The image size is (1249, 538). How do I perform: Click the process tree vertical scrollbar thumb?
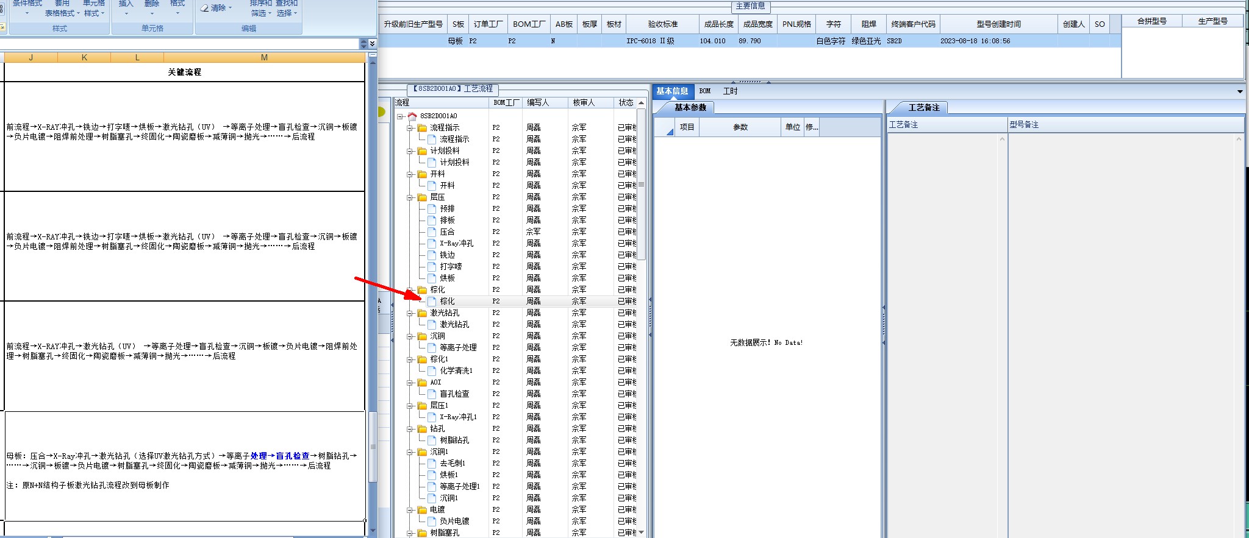(641, 185)
